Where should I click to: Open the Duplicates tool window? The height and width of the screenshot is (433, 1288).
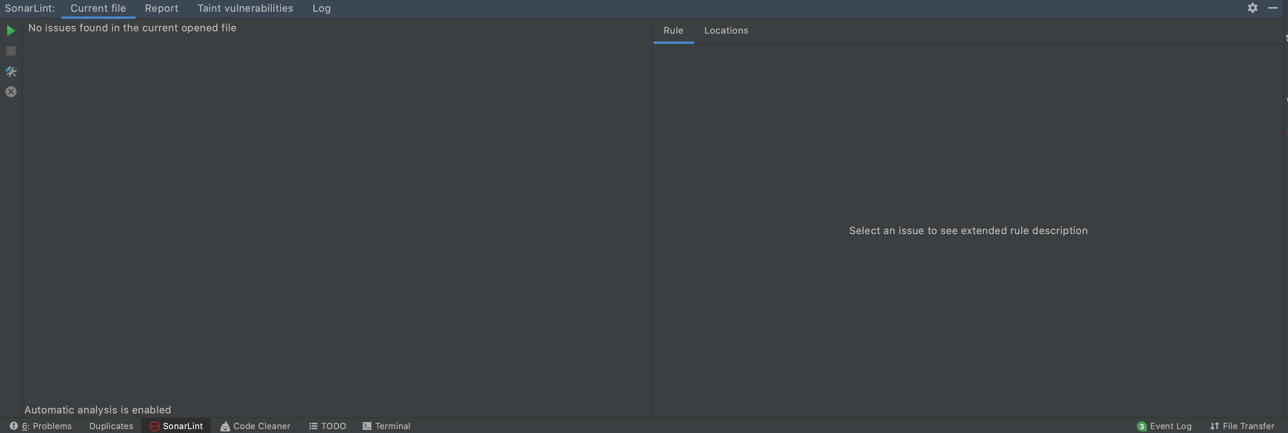click(111, 426)
